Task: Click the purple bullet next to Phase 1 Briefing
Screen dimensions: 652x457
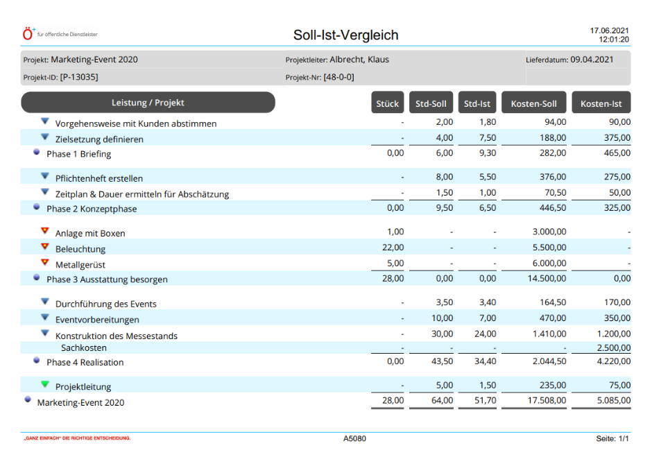Action: point(37,152)
